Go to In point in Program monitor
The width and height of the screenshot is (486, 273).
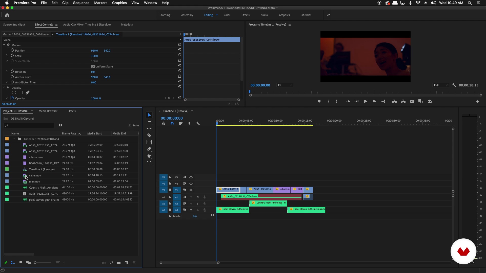[348, 101]
